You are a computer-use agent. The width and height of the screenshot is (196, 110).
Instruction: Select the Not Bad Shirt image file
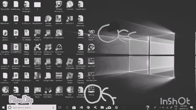91,77
